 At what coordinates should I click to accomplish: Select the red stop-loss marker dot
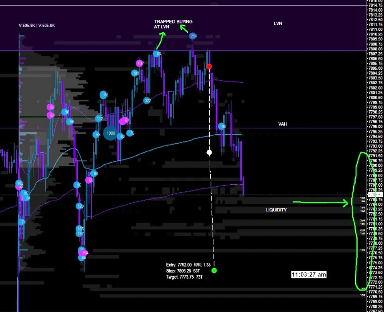(x=209, y=67)
